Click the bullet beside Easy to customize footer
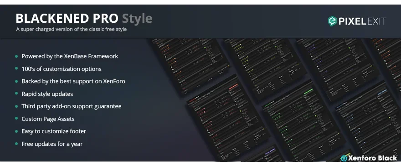401x165 pixels. (x=16, y=131)
